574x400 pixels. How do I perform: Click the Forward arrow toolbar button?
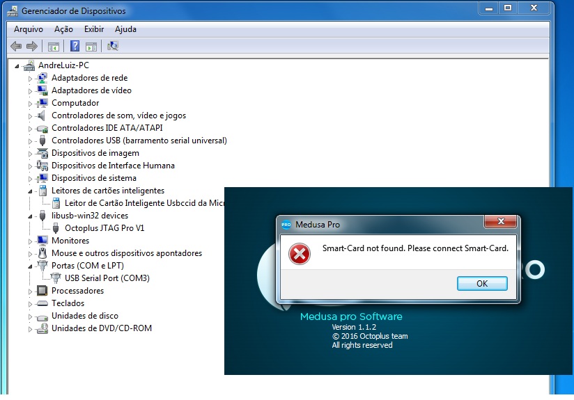click(x=32, y=46)
